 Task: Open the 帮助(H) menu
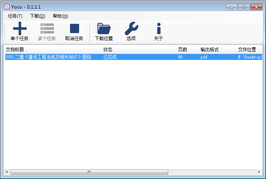[60, 16]
